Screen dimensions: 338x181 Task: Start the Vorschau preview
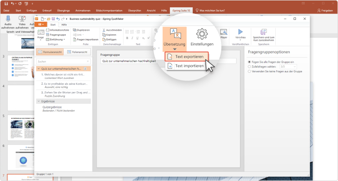pyautogui.click(x=240, y=34)
